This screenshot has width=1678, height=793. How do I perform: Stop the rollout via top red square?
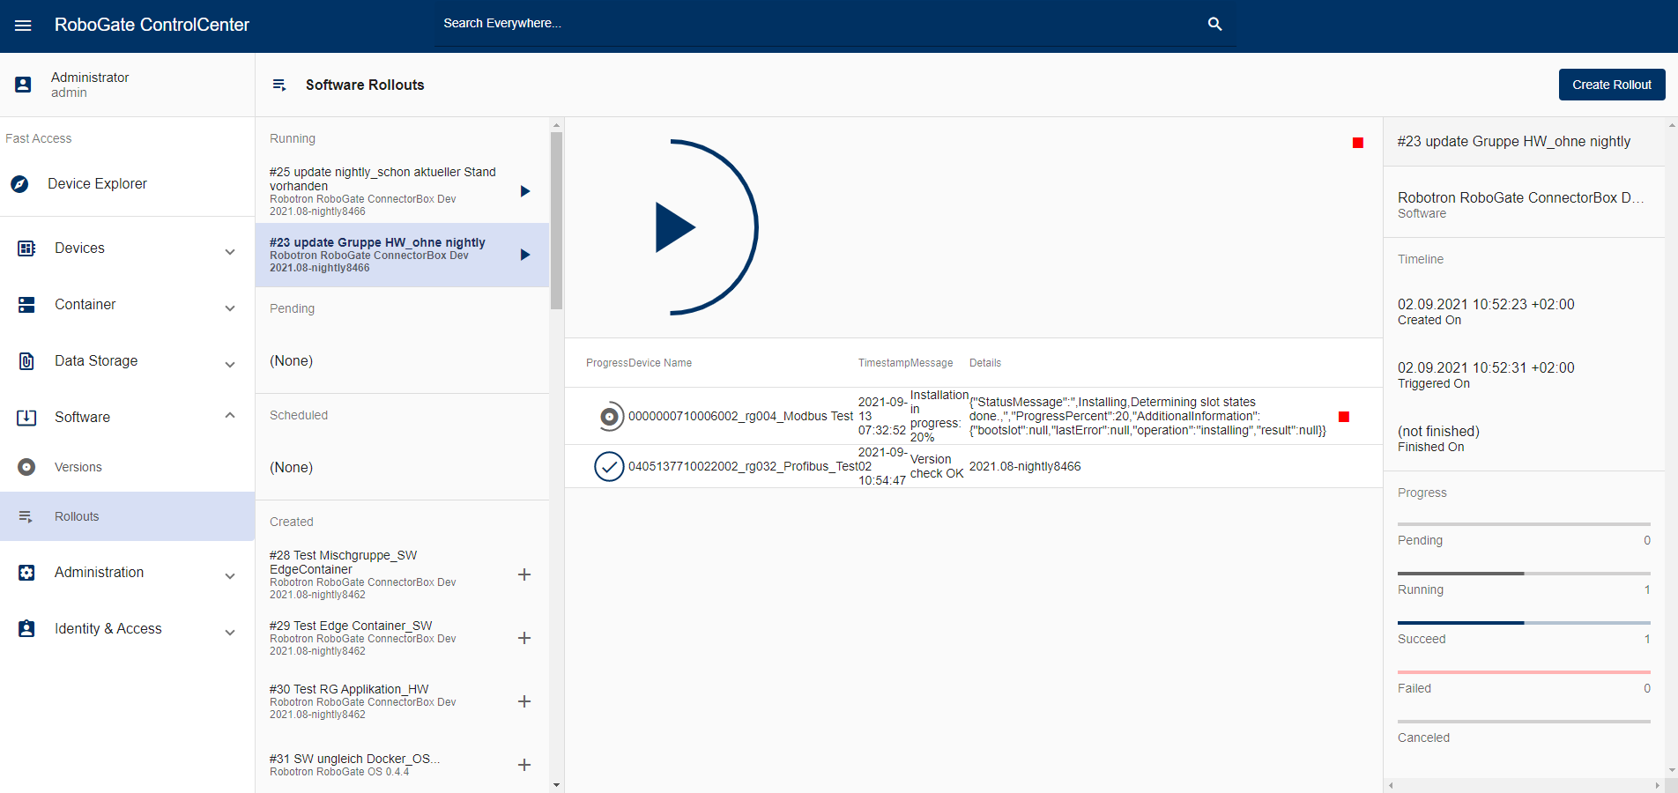tap(1358, 143)
